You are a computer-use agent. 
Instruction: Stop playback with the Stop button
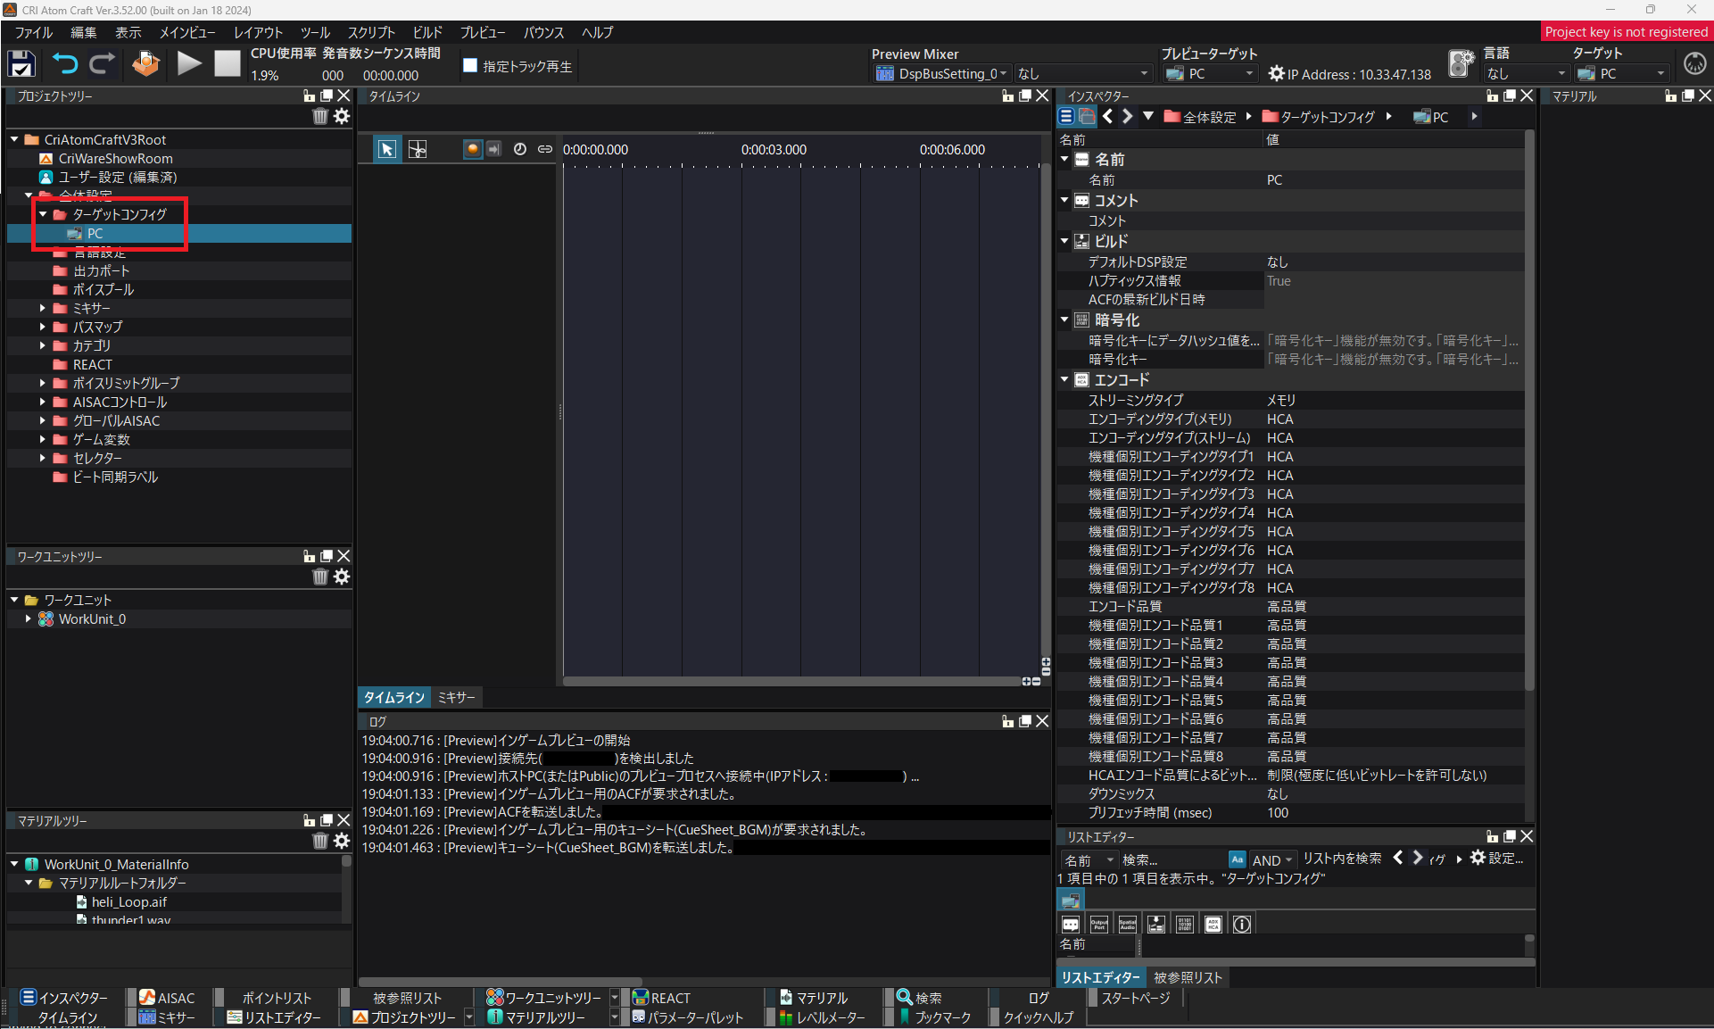tap(228, 64)
